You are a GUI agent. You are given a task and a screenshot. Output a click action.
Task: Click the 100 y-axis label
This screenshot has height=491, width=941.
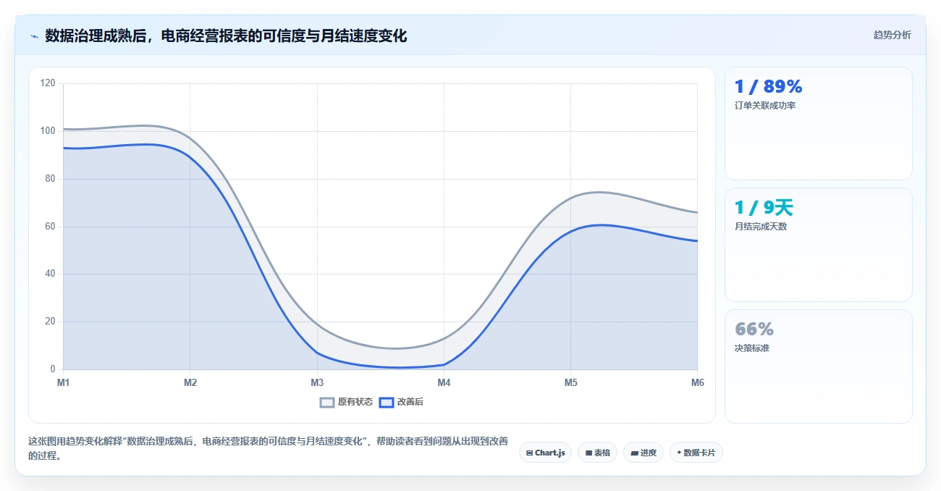48,131
